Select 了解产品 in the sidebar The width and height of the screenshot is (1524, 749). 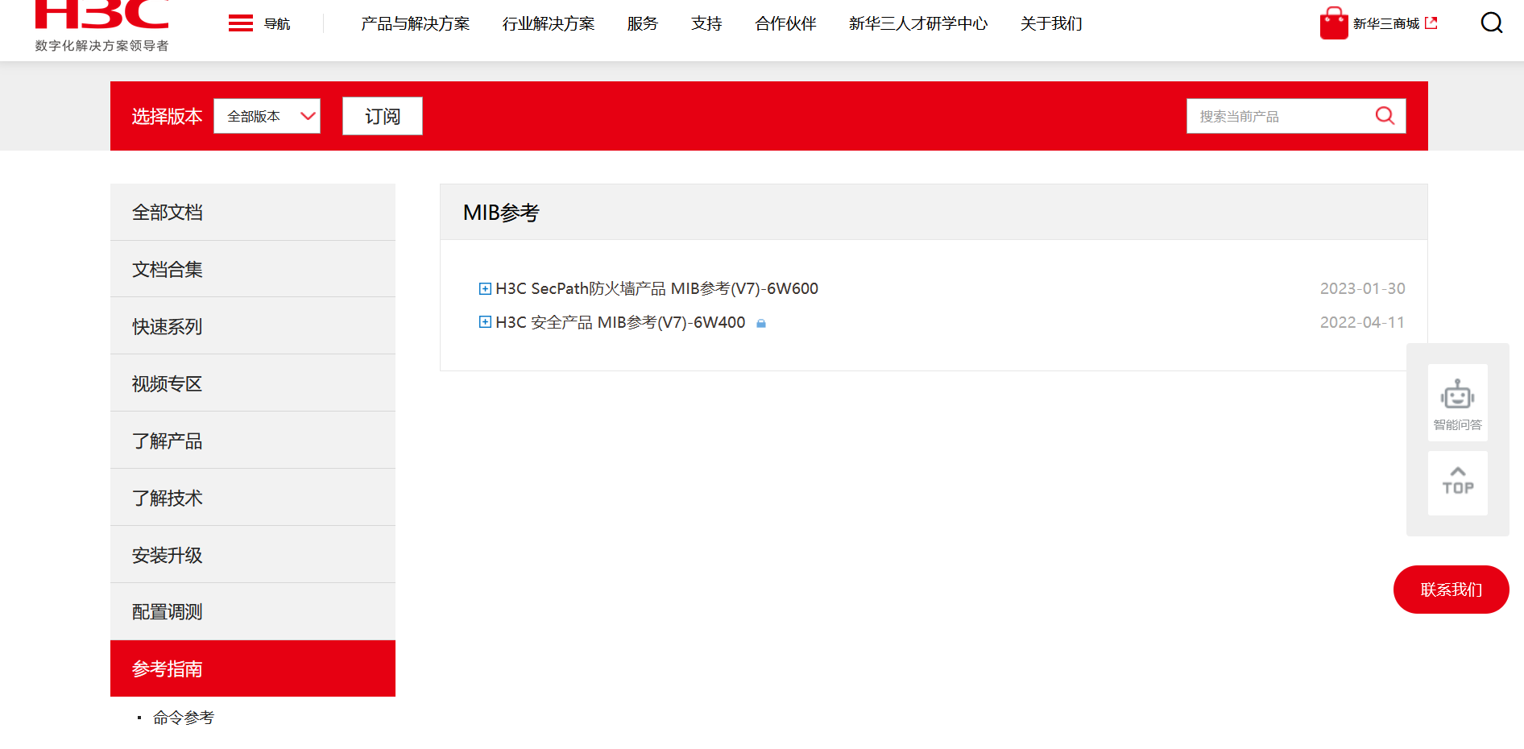253,441
